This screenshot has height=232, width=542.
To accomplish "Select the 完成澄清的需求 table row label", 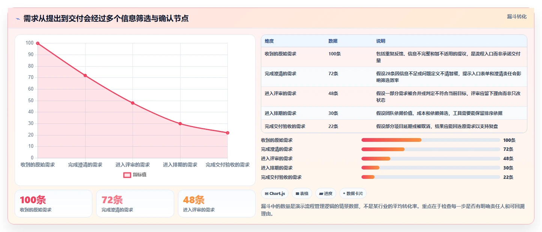I will [x=280, y=74].
